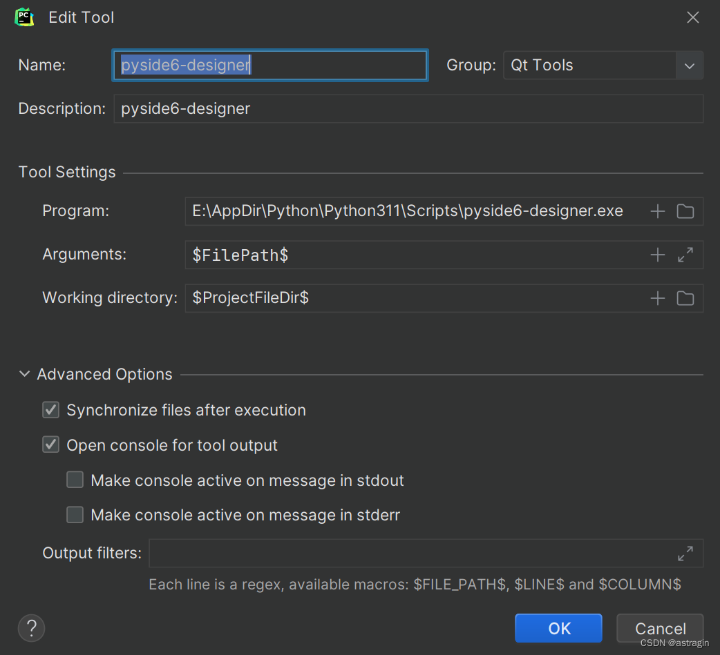Browse for Program file folder icon
720x655 pixels.
685,211
